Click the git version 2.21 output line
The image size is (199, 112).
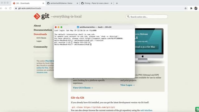tap(72, 43)
